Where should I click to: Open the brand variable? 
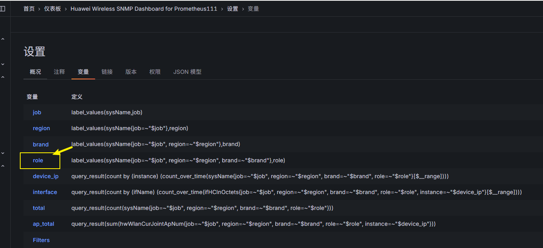coord(40,144)
